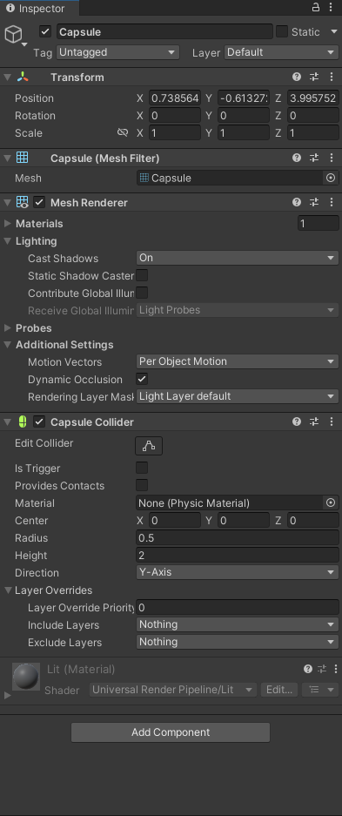Click the Inspector lock icon
Screen dimensions: 342x816
316,7
